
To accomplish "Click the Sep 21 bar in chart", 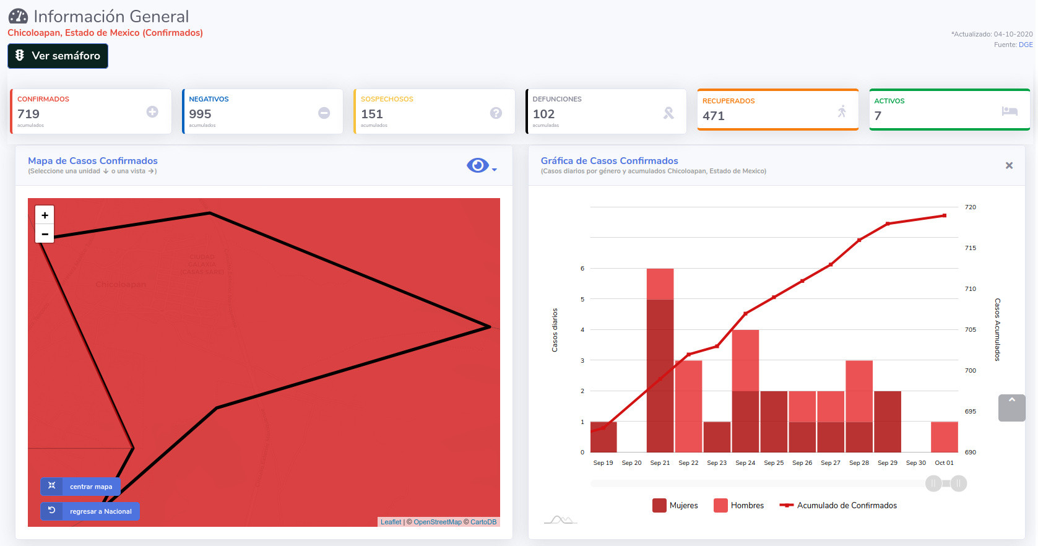I will click(660, 360).
